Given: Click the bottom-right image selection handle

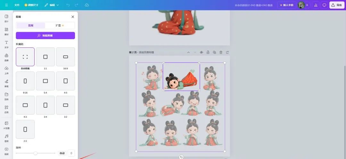Looking at the screenshot, I should (x=225, y=151).
